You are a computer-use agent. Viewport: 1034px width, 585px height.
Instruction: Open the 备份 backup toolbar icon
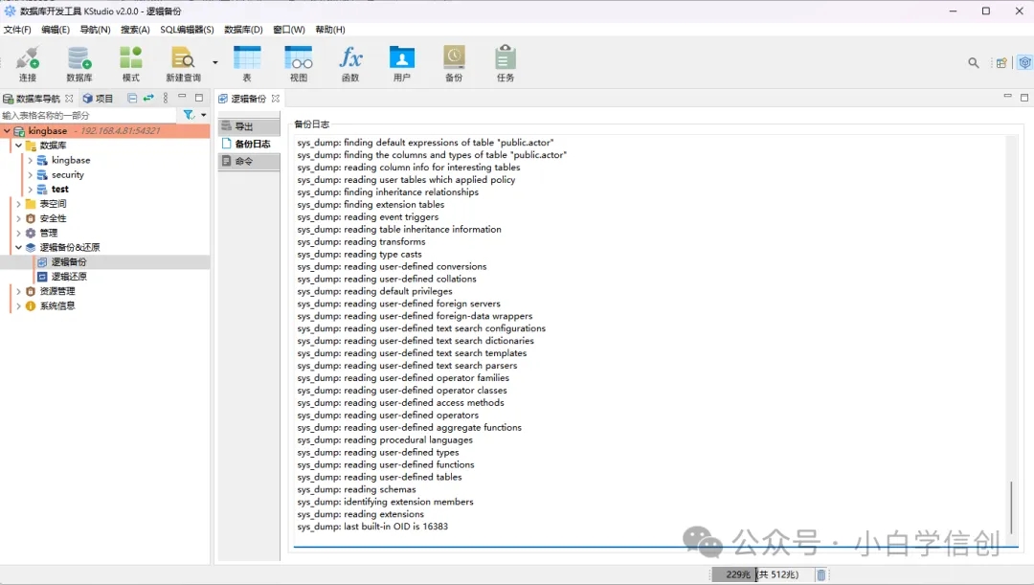(454, 63)
